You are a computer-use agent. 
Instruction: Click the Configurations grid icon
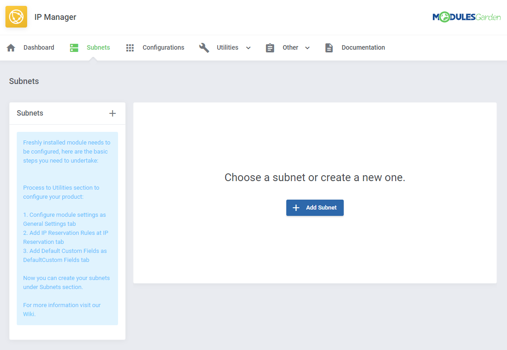pos(130,48)
